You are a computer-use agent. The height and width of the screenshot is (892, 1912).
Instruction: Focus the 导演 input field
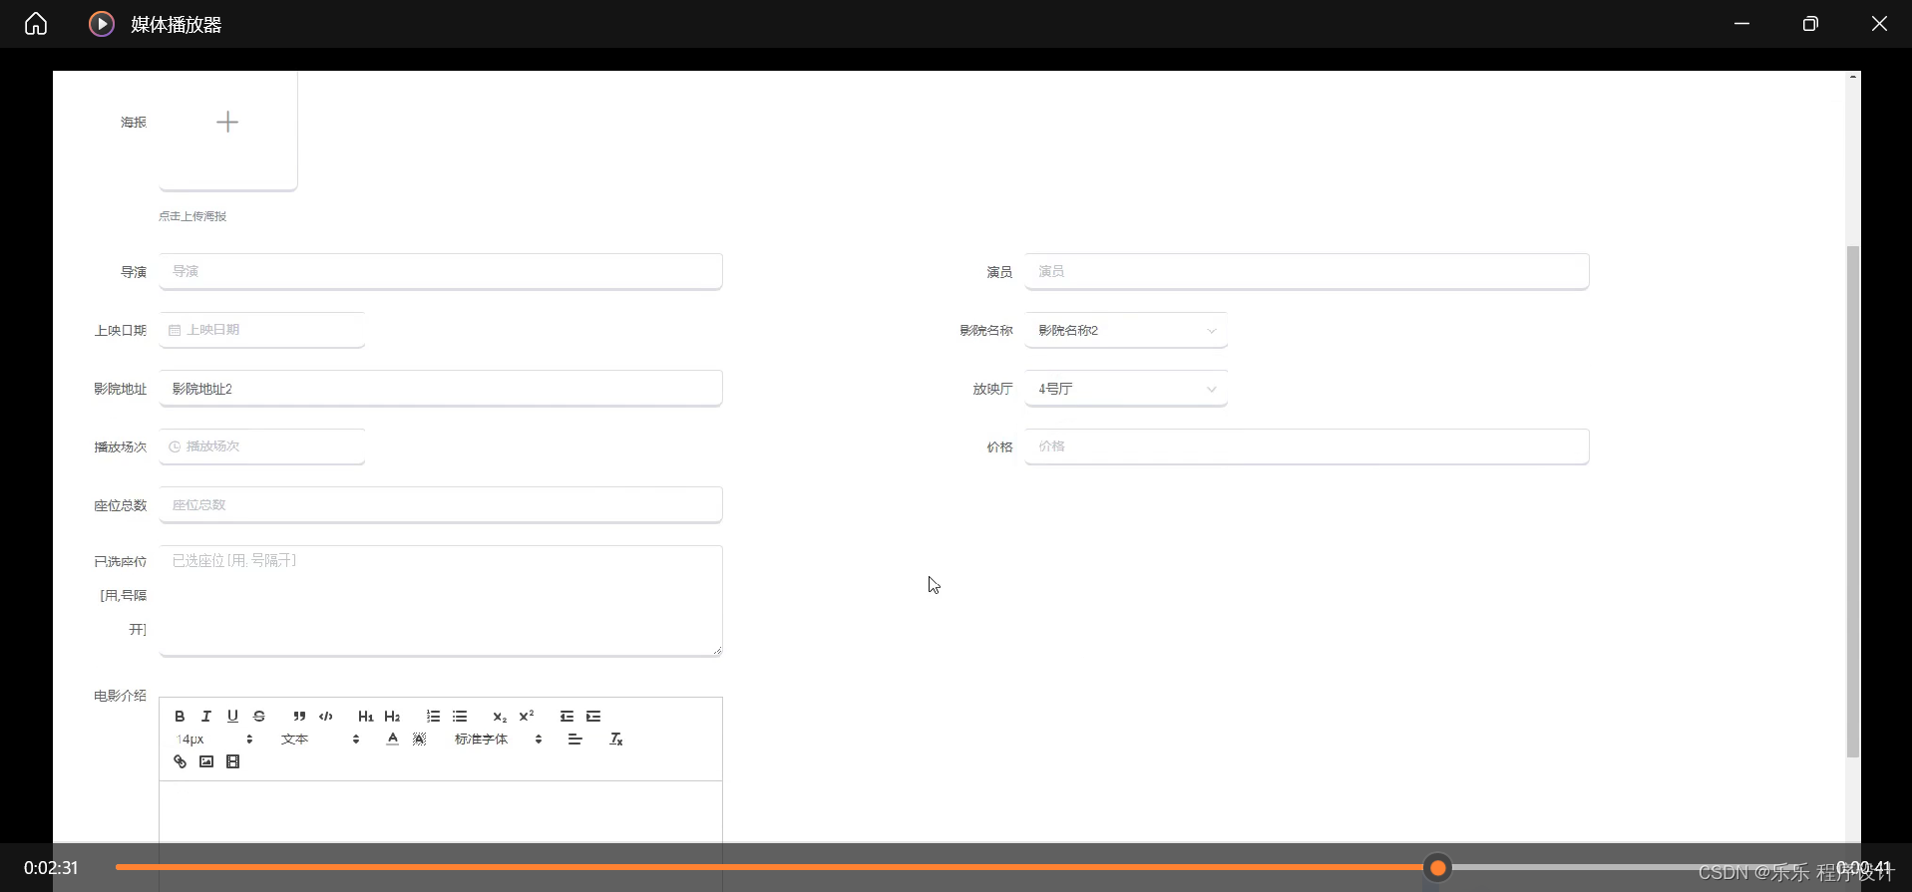[x=441, y=271]
